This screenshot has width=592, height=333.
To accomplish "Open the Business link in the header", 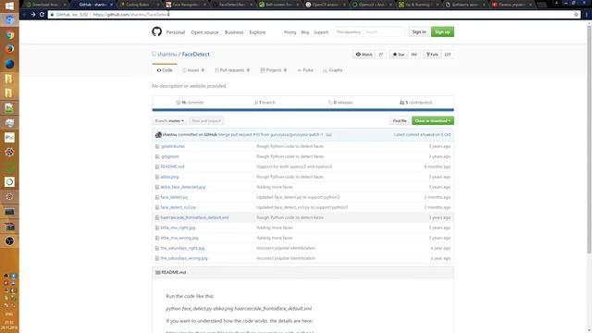I will pyautogui.click(x=234, y=32).
